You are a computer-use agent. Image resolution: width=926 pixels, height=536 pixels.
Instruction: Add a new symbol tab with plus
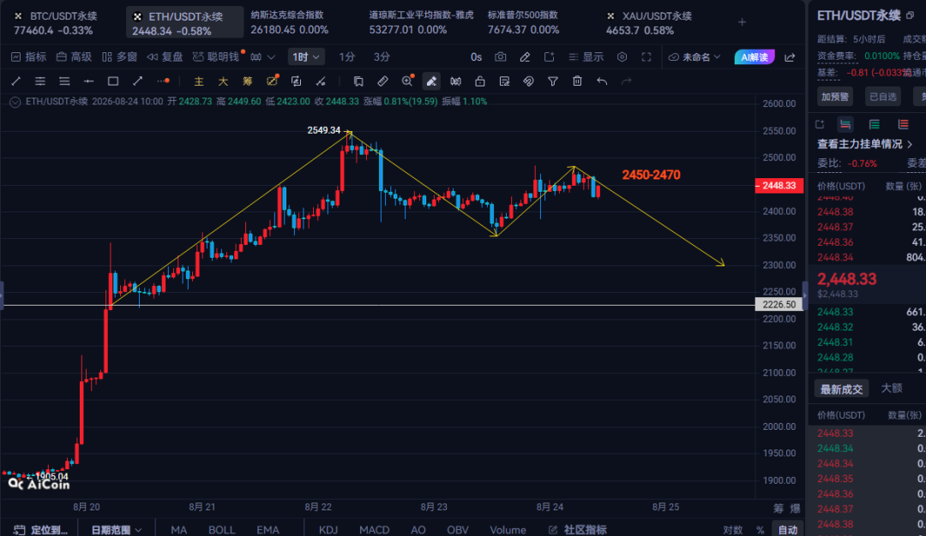742,22
